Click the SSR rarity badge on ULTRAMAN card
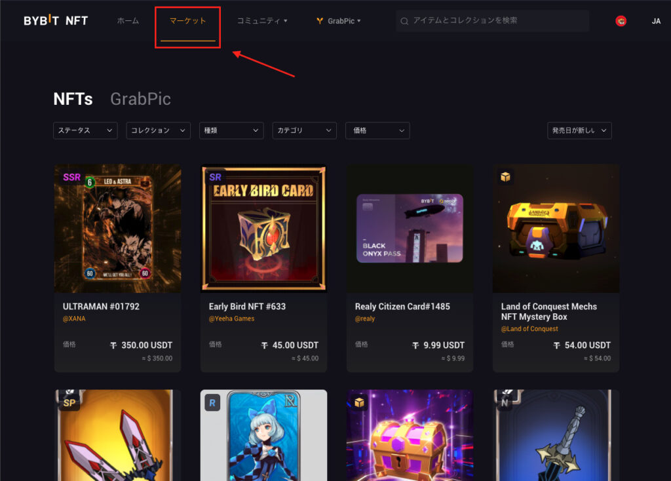 pos(71,177)
